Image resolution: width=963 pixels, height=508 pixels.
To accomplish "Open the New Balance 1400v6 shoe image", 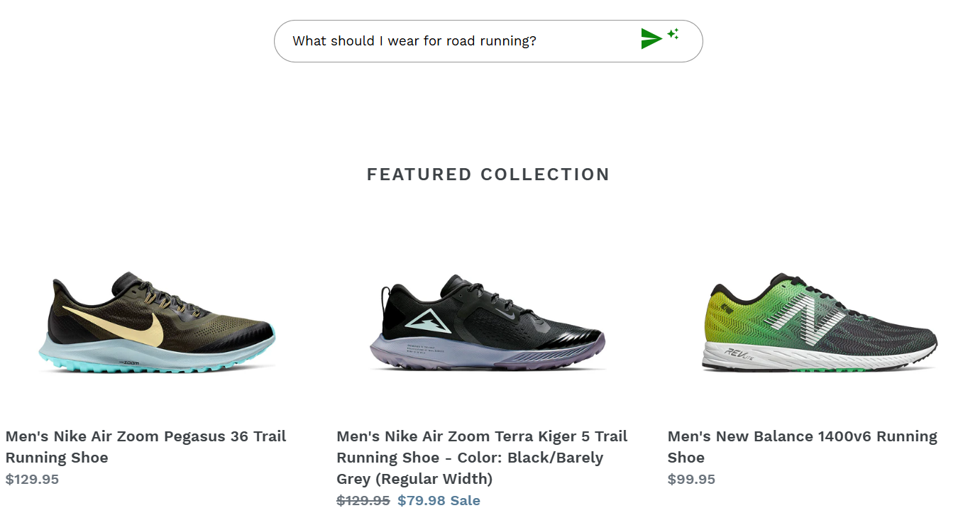I will pos(820,323).
